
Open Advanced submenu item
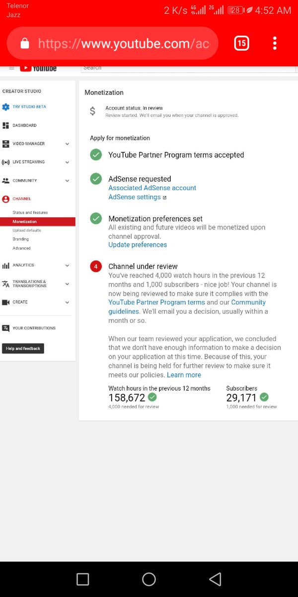[x=22, y=248]
